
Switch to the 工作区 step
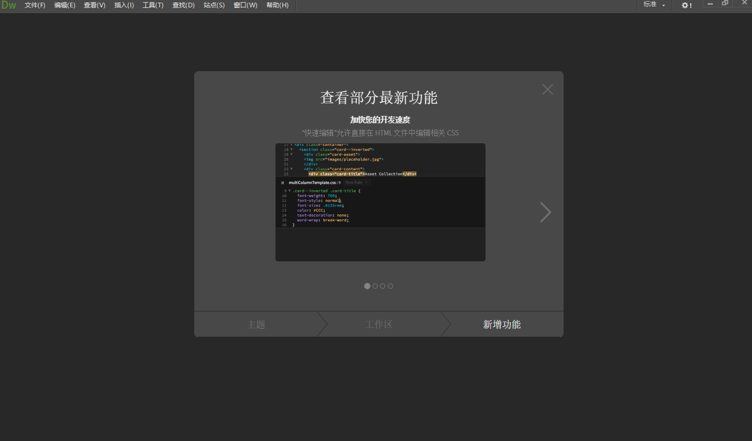[x=379, y=324]
